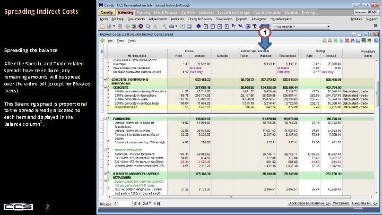The width and height of the screenshot is (382, 215).
Task: Open the dropdown arrow beside document icon
Action: point(114,27)
